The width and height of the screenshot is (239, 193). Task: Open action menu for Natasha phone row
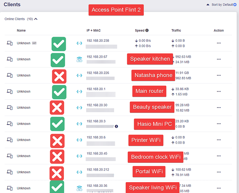pyautogui.click(x=219, y=75)
